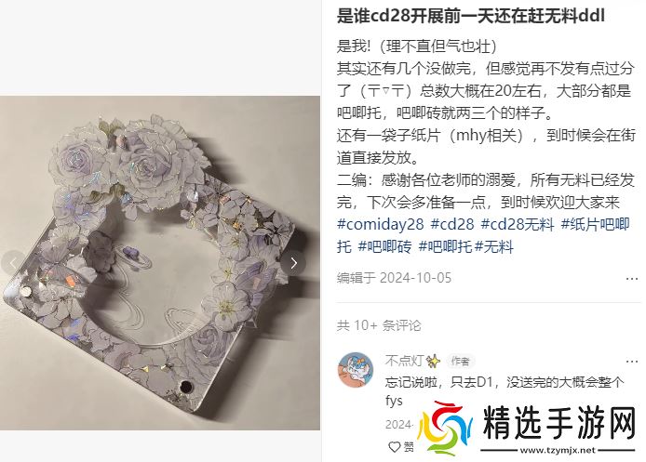Open 不点灯 user avatar
This screenshot has height=462, width=646.
pyautogui.click(x=356, y=370)
